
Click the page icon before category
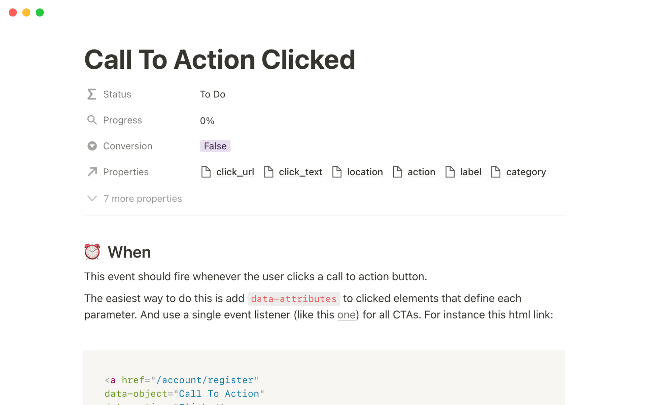pyautogui.click(x=495, y=172)
